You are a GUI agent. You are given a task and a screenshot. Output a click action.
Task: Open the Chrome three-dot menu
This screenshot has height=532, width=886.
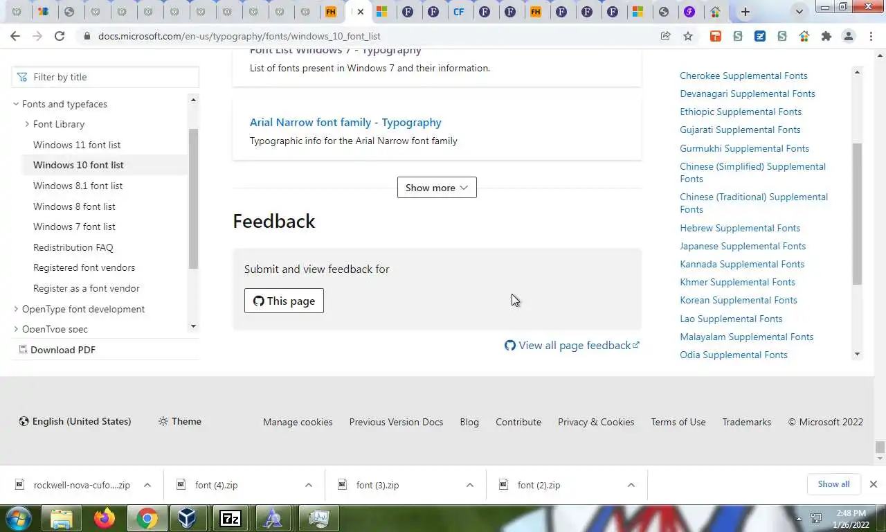coord(871,36)
